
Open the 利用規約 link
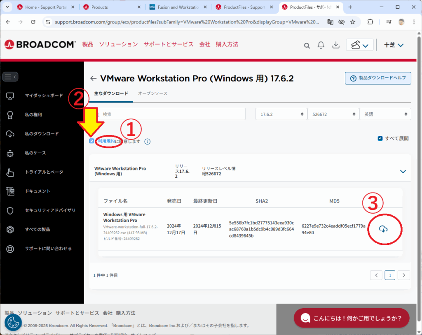pos(107,141)
